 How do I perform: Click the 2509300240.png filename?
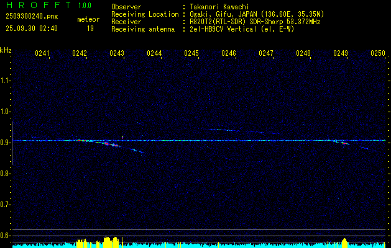point(30,17)
